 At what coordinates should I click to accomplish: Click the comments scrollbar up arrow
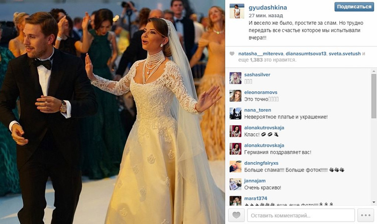coord(374,71)
